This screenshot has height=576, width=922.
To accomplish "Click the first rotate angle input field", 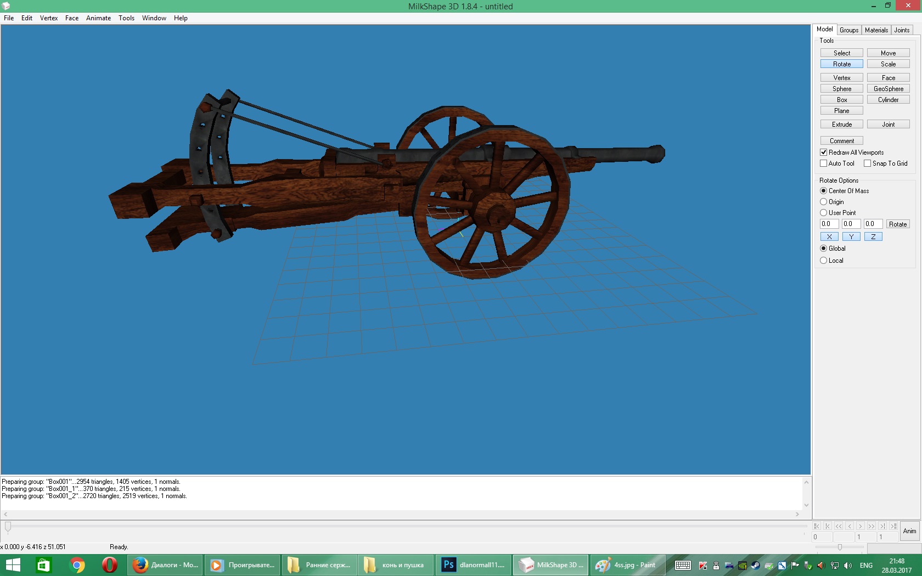I will [829, 224].
